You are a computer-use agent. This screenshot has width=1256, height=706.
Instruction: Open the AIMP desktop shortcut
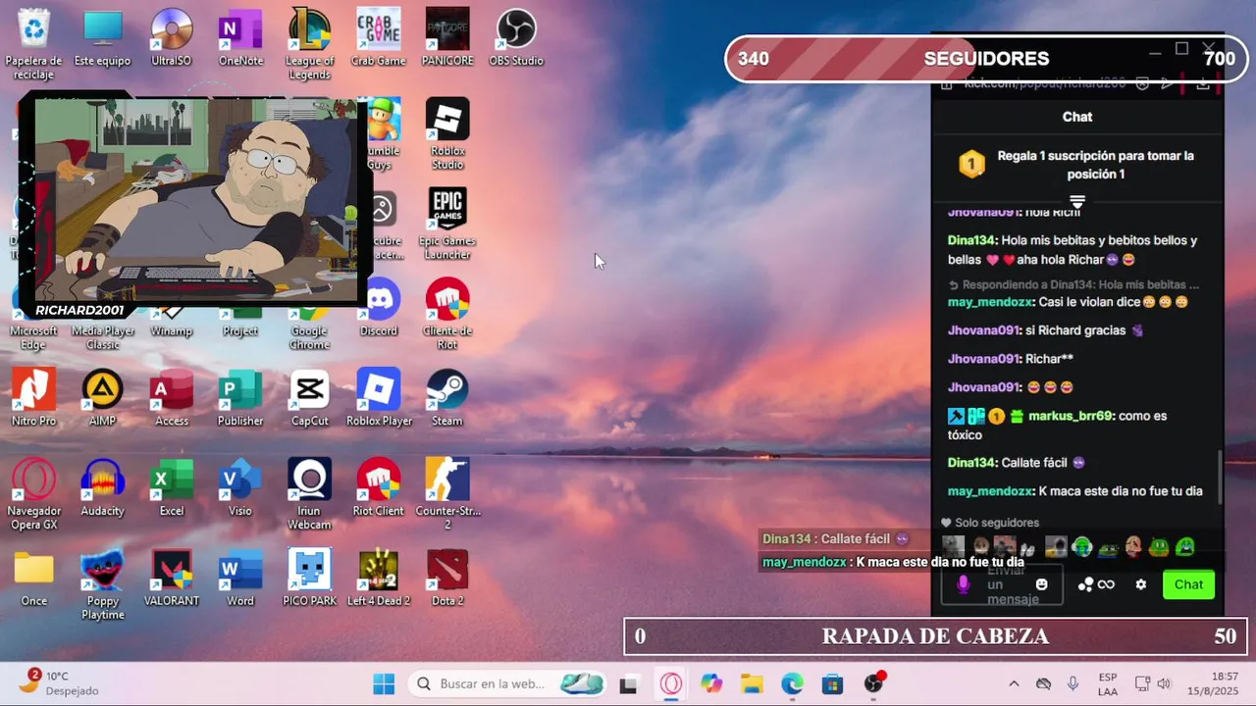pos(103,399)
